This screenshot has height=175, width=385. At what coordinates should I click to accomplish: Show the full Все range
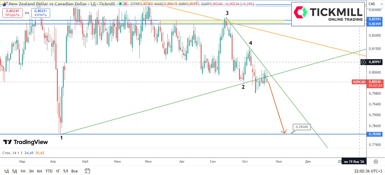coord(74,171)
